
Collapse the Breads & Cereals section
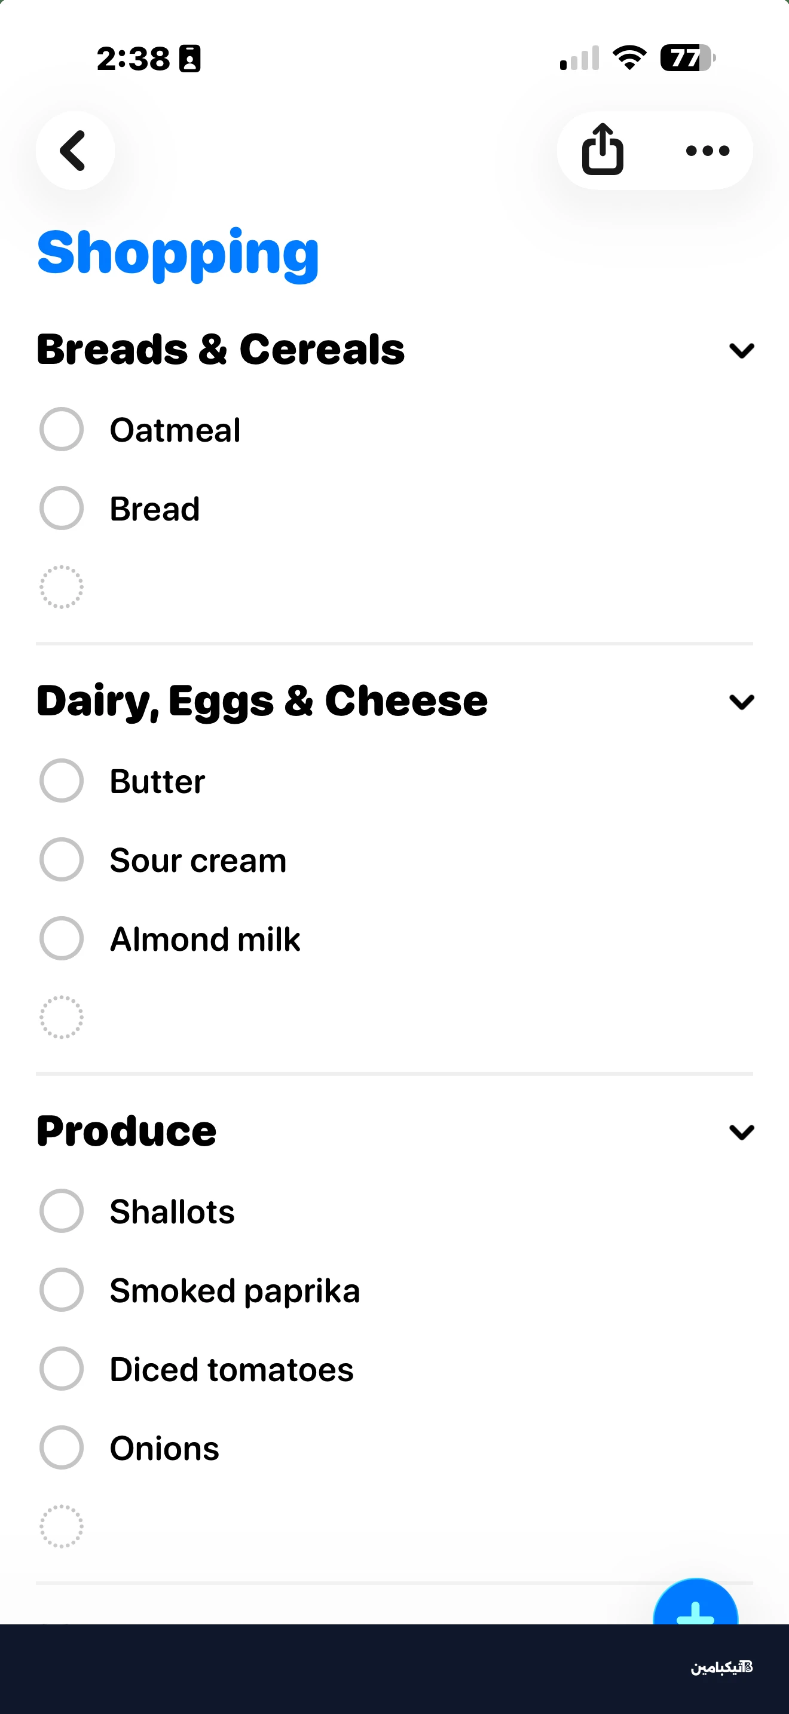(x=741, y=350)
